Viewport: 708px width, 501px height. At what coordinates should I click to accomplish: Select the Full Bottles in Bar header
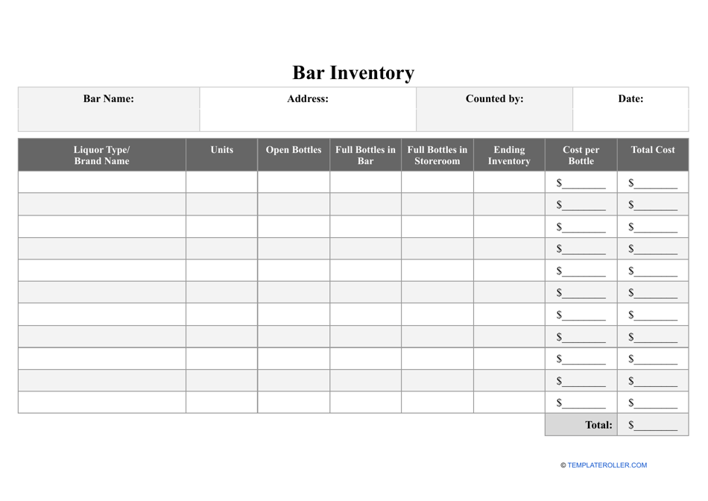[365, 155]
